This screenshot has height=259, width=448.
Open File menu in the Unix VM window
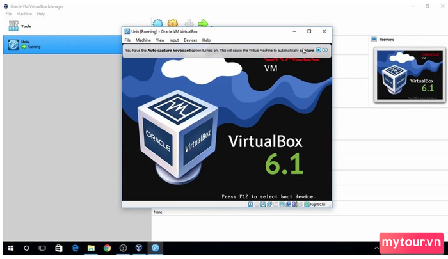pos(128,40)
